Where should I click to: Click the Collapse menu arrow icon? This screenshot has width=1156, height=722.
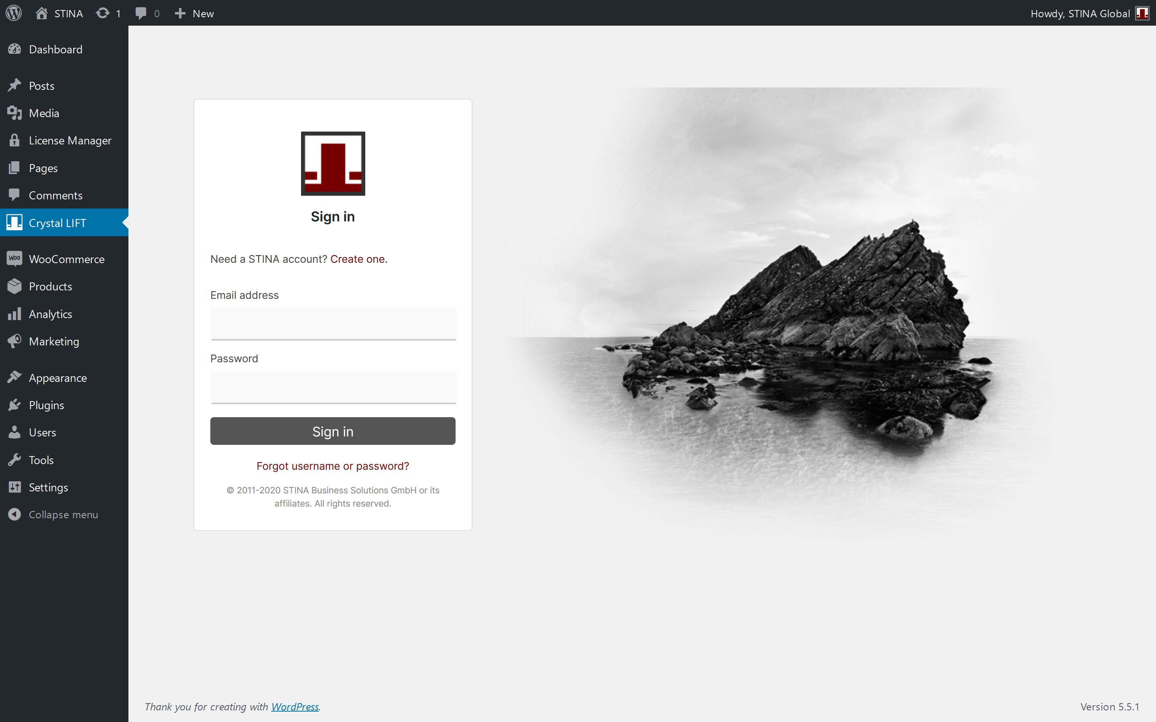[14, 514]
